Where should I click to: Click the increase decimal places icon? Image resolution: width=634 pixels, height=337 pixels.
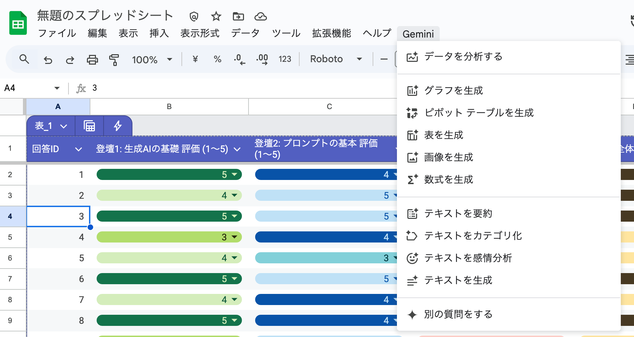262,59
